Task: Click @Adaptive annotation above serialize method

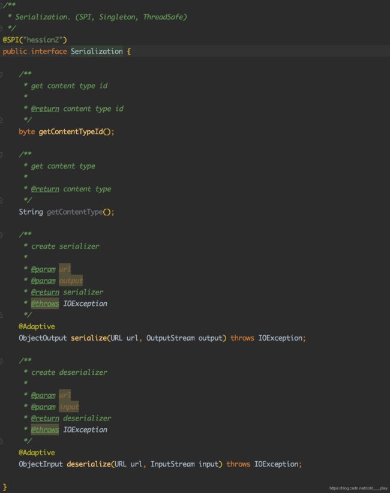Action: click(37, 326)
